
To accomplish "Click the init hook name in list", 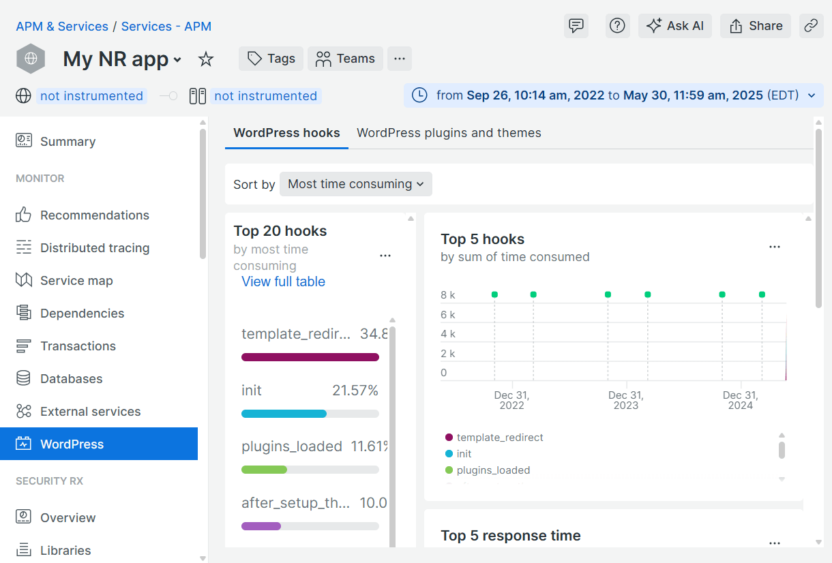I will coord(252,391).
